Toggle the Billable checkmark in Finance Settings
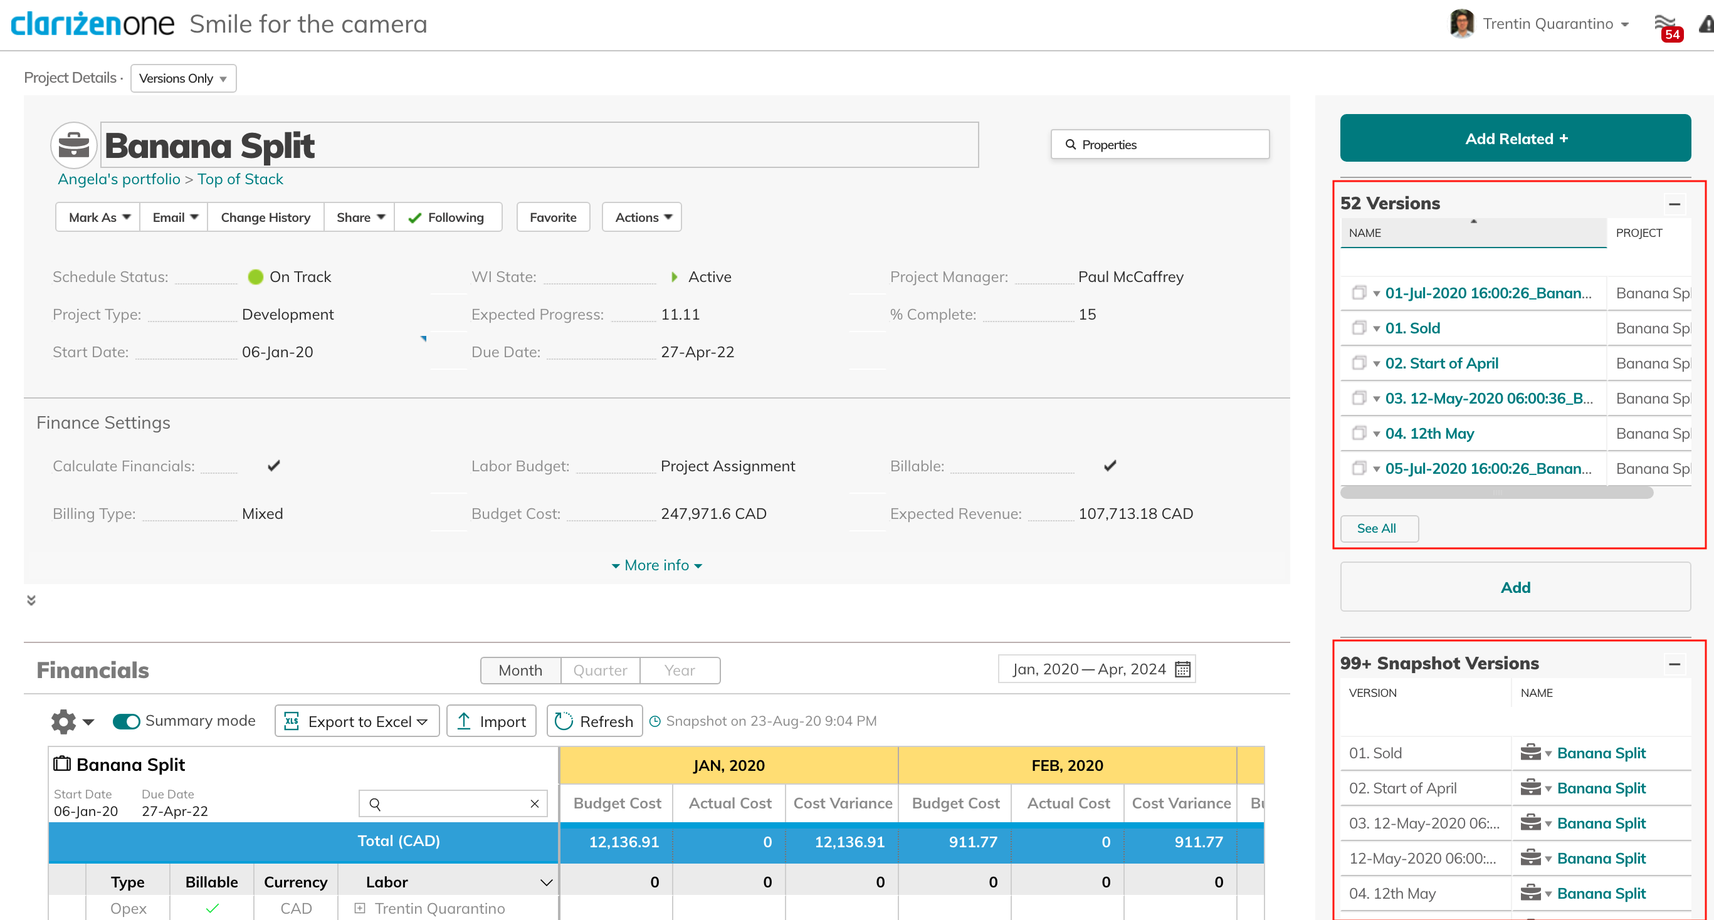The width and height of the screenshot is (1714, 920). (x=1110, y=466)
